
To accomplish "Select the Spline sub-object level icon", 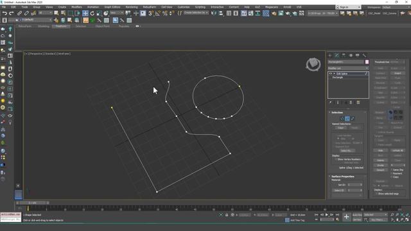I will tap(353, 119).
